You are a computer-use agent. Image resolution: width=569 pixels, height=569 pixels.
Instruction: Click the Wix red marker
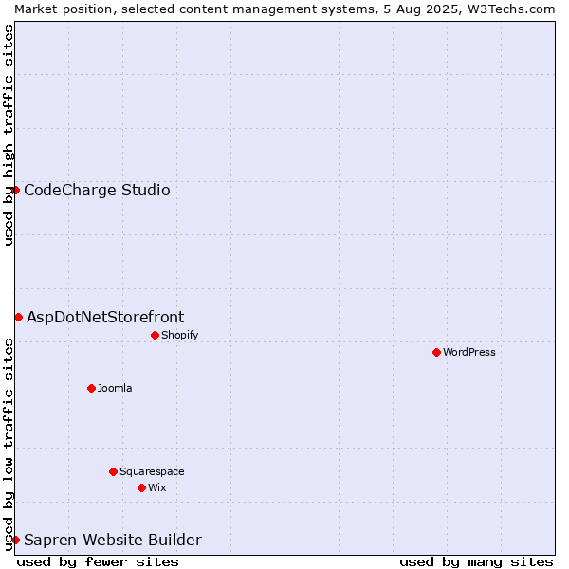click(x=142, y=487)
